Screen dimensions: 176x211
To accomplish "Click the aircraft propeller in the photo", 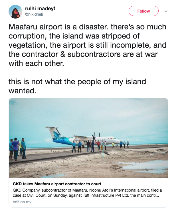I will click(94, 138).
